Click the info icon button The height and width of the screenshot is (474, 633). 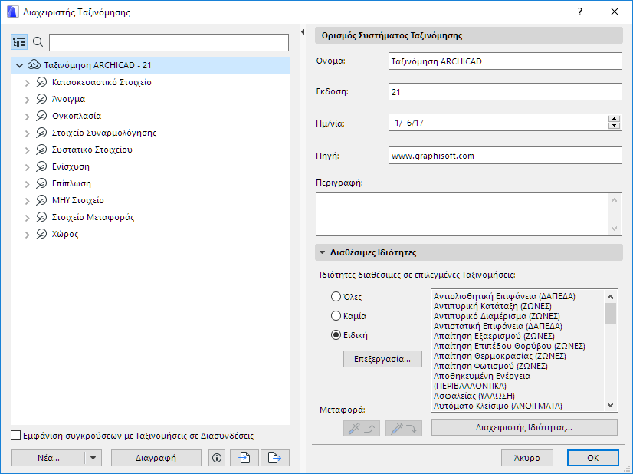pyautogui.click(x=217, y=458)
